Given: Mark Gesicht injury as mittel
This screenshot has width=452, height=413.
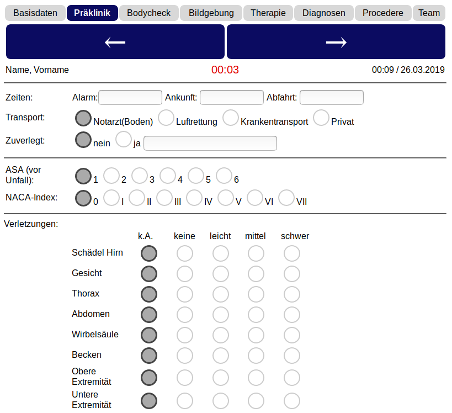Looking at the screenshot, I should click(x=256, y=274).
